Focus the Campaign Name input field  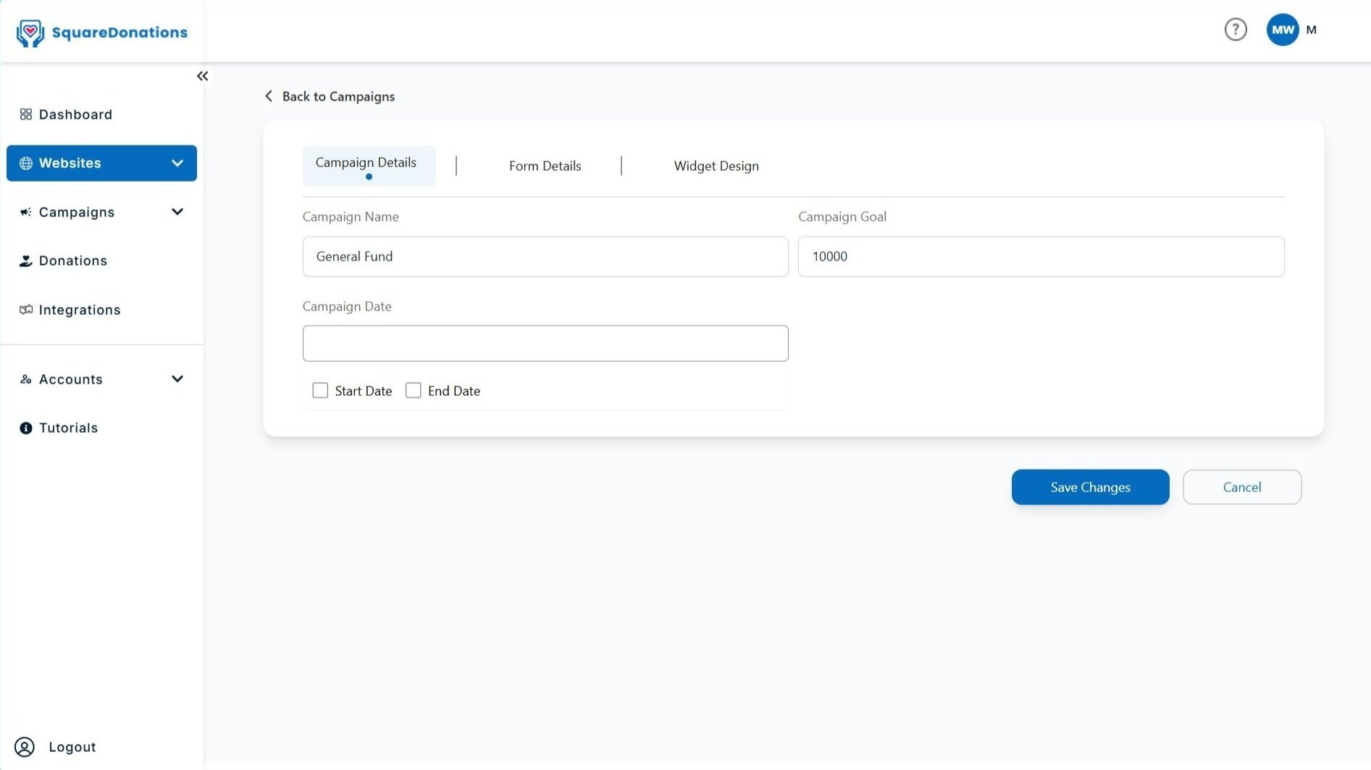pos(545,256)
